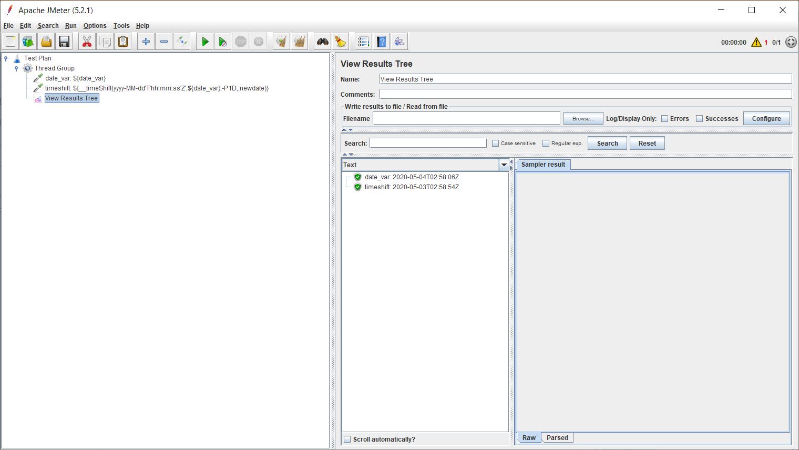The image size is (799, 450).
Task: Reset search with the yellow brush icon
Action: [341, 42]
